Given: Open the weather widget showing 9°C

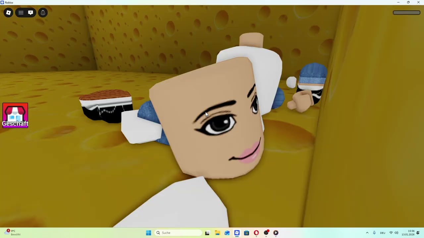Looking at the screenshot, I should pos(13,232).
